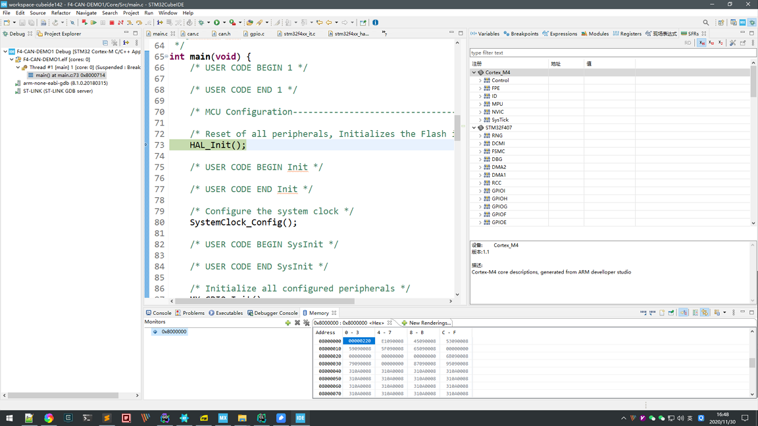Image resolution: width=758 pixels, height=426 pixels.
Task: Open File Explorer from the taskbar
Action: point(242,418)
